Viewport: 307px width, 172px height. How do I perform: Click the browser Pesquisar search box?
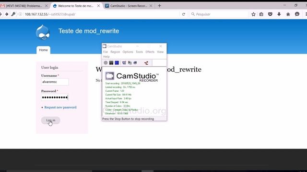218,14
